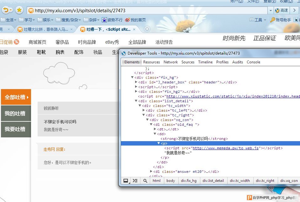Close the 吐槽大比拼 tab
Image resolution: width=300 pixels, height=202 pixels.
pos(71,29)
